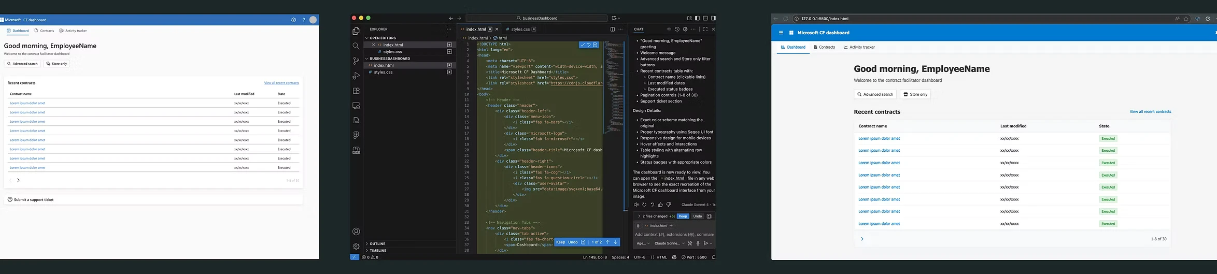Toggle bottom panel layout icon in VS Code title bar
The height and width of the screenshot is (274, 1217).
tap(705, 18)
